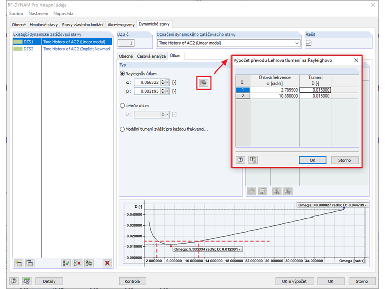Switch to Hmotové stavy tab
Viewport: 385px width, 289px height.
click(44, 24)
